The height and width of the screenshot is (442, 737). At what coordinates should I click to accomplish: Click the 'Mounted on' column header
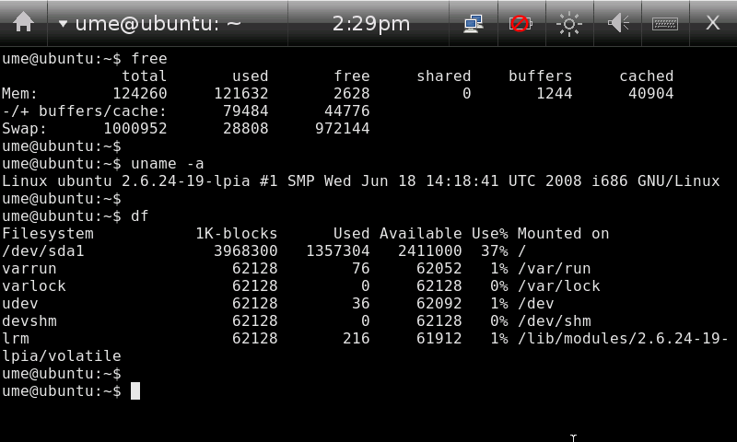click(564, 234)
